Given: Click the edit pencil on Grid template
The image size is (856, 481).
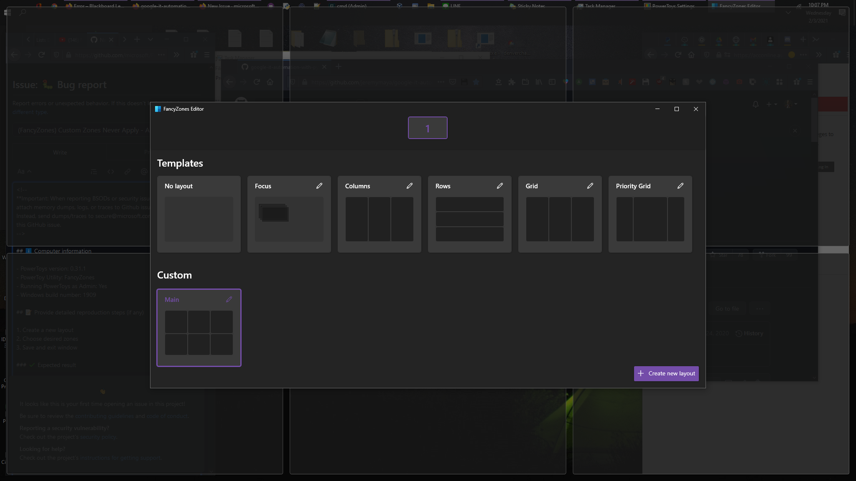Looking at the screenshot, I should (x=590, y=186).
